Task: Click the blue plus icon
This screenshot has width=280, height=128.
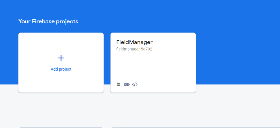Action: tap(61, 58)
